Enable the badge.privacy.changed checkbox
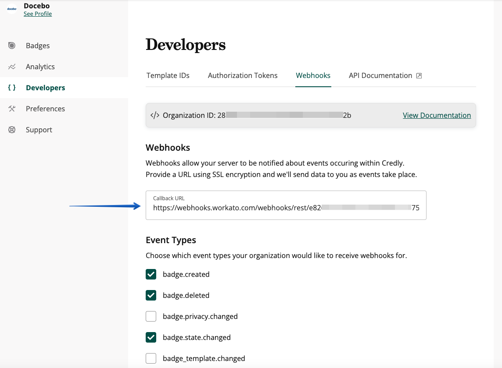This screenshot has height=368, width=502. click(x=151, y=316)
